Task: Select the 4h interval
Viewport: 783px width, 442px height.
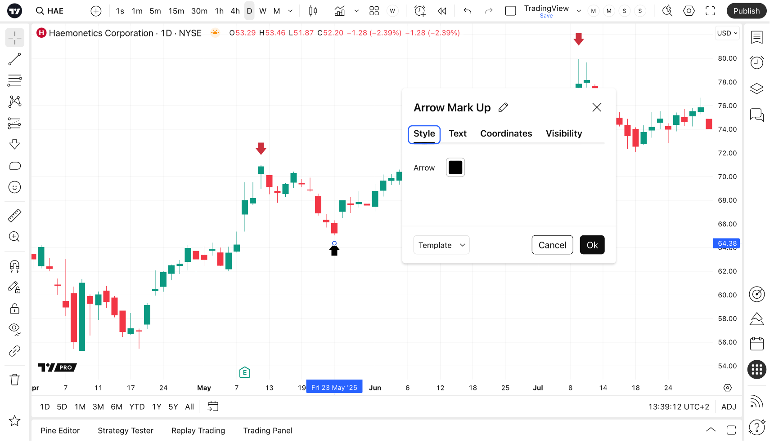Action: pos(235,11)
